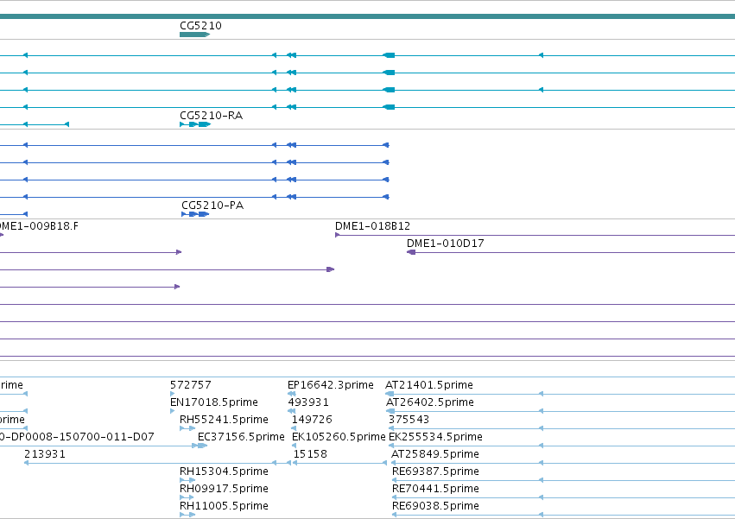Click the 375543 feature label
Screen dimensions: 735x519
pos(409,420)
